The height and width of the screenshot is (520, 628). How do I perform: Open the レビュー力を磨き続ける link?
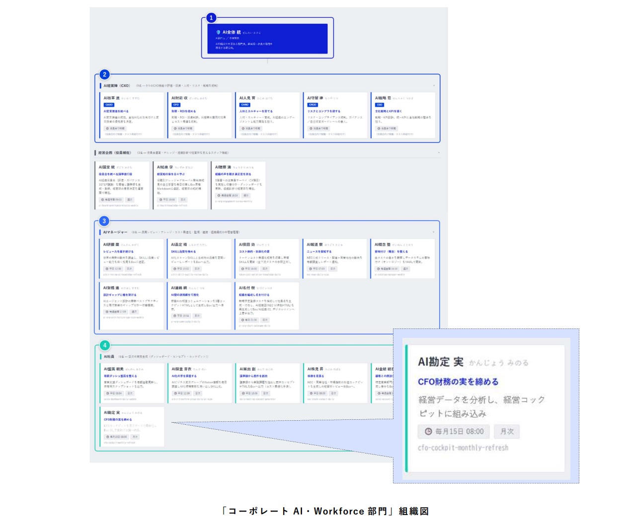118,252
